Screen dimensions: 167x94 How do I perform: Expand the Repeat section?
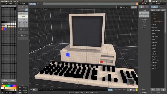(x=140, y=92)
